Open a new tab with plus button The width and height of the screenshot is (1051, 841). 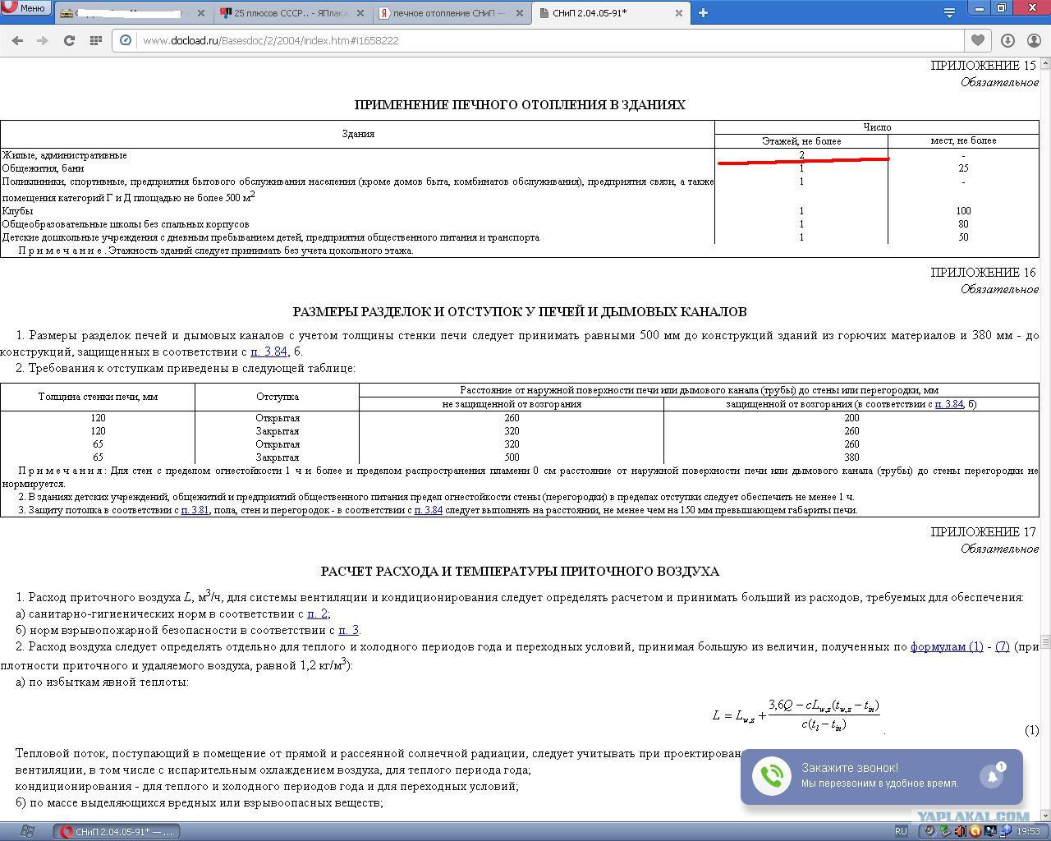pyautogui.click(x=703, y=13)
